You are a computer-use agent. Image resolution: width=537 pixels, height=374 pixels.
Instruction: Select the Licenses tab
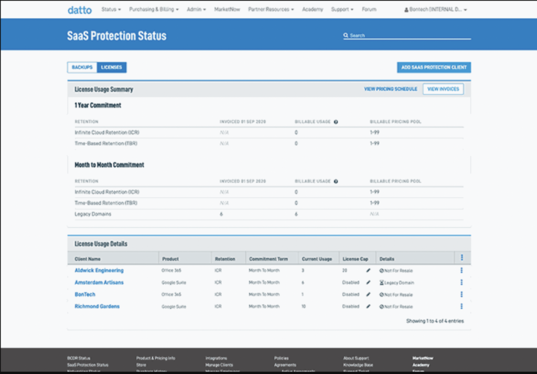112,68
